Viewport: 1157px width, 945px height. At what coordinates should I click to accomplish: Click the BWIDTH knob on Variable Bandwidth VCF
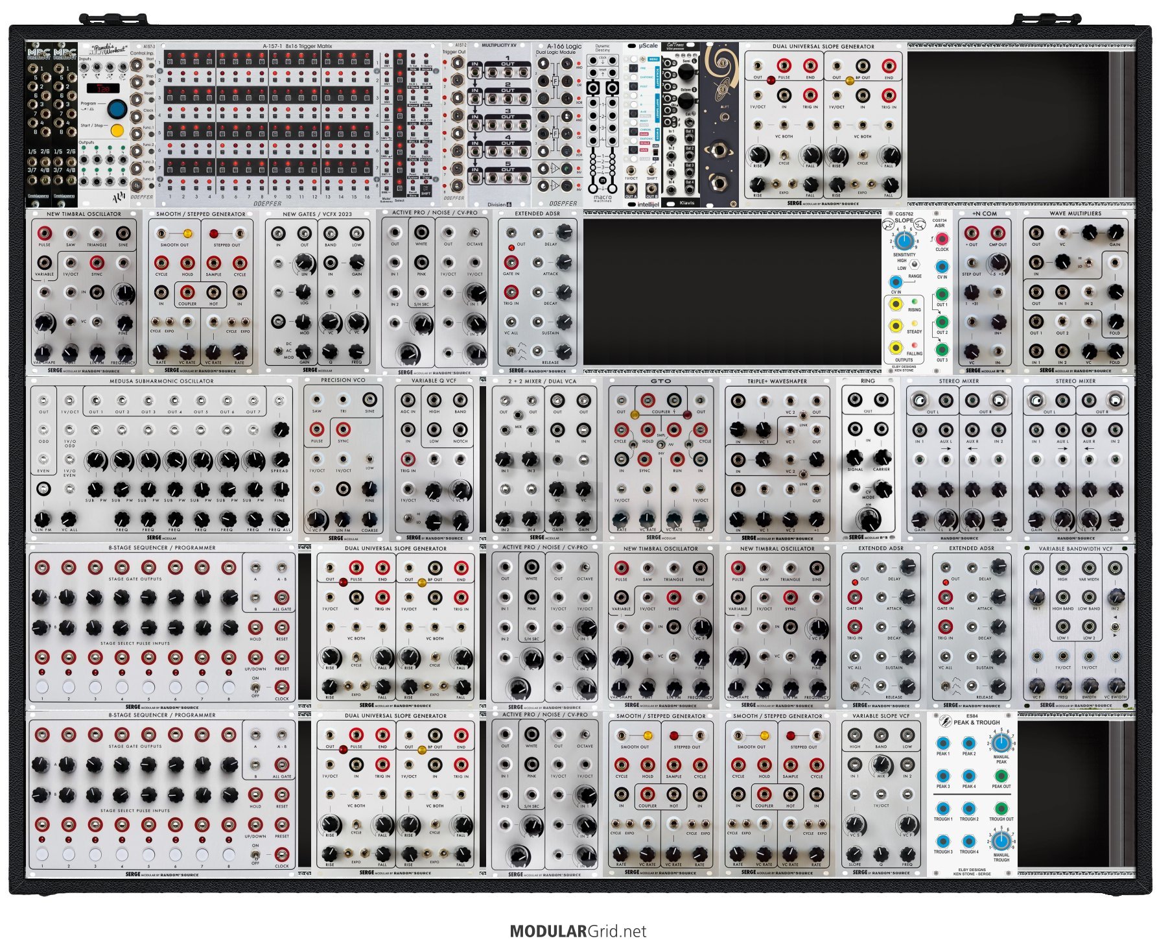click(x=1089, y=685)
